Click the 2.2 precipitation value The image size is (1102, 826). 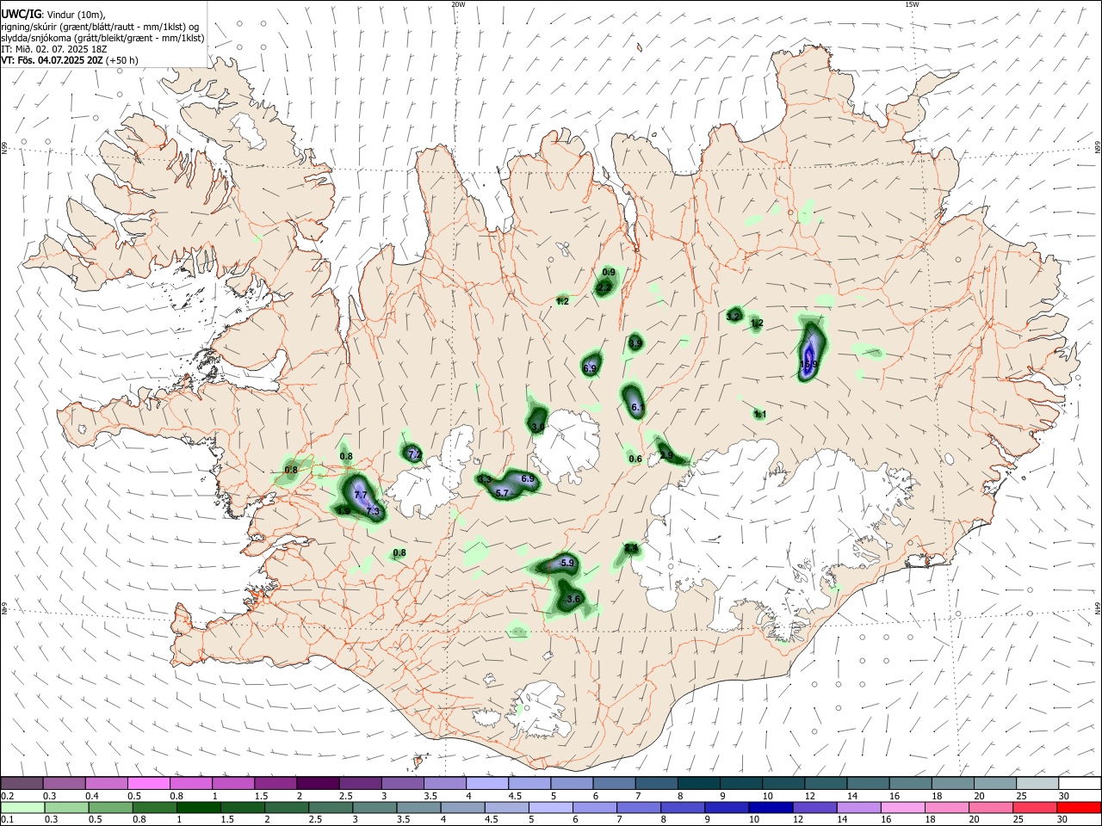click(604, 287)
